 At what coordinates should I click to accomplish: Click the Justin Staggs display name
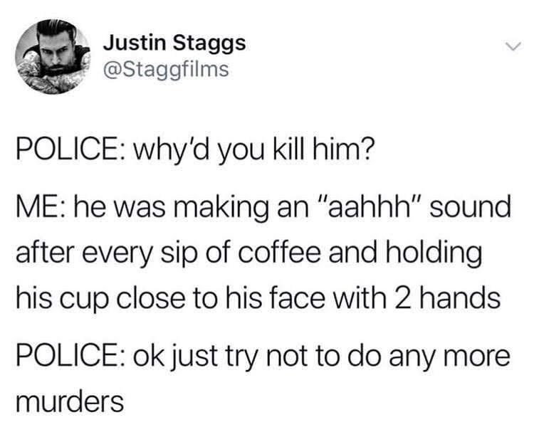pyautogui.click(x=174, y=43)
